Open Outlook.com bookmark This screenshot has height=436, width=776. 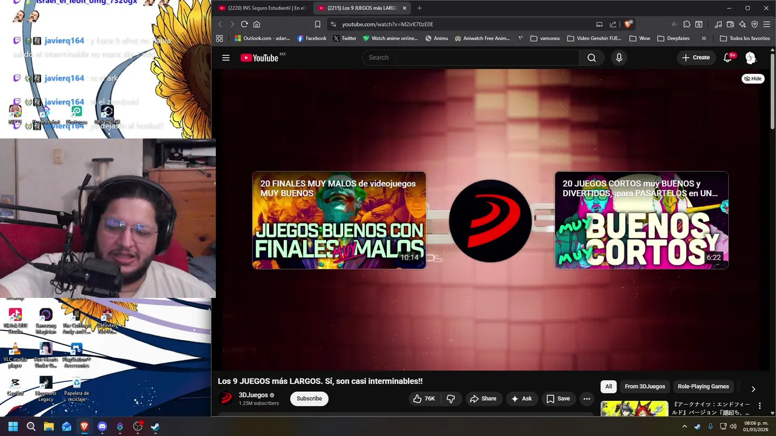point(262,38)
